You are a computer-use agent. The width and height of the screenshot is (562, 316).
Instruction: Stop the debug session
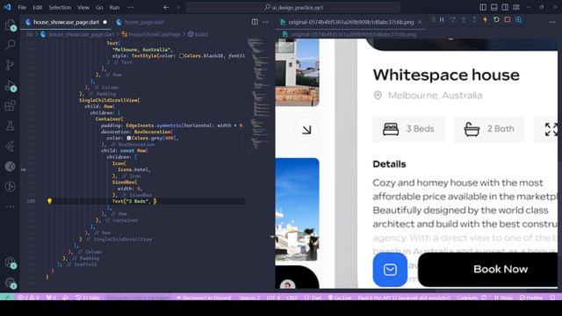click(508, 19)
